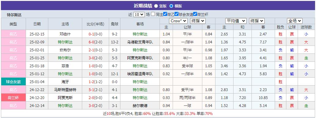Image resolution: width=316 pixels, height=118 pixels.
Task: Open the Crow* company dropdown
Action: pos(178,21)
